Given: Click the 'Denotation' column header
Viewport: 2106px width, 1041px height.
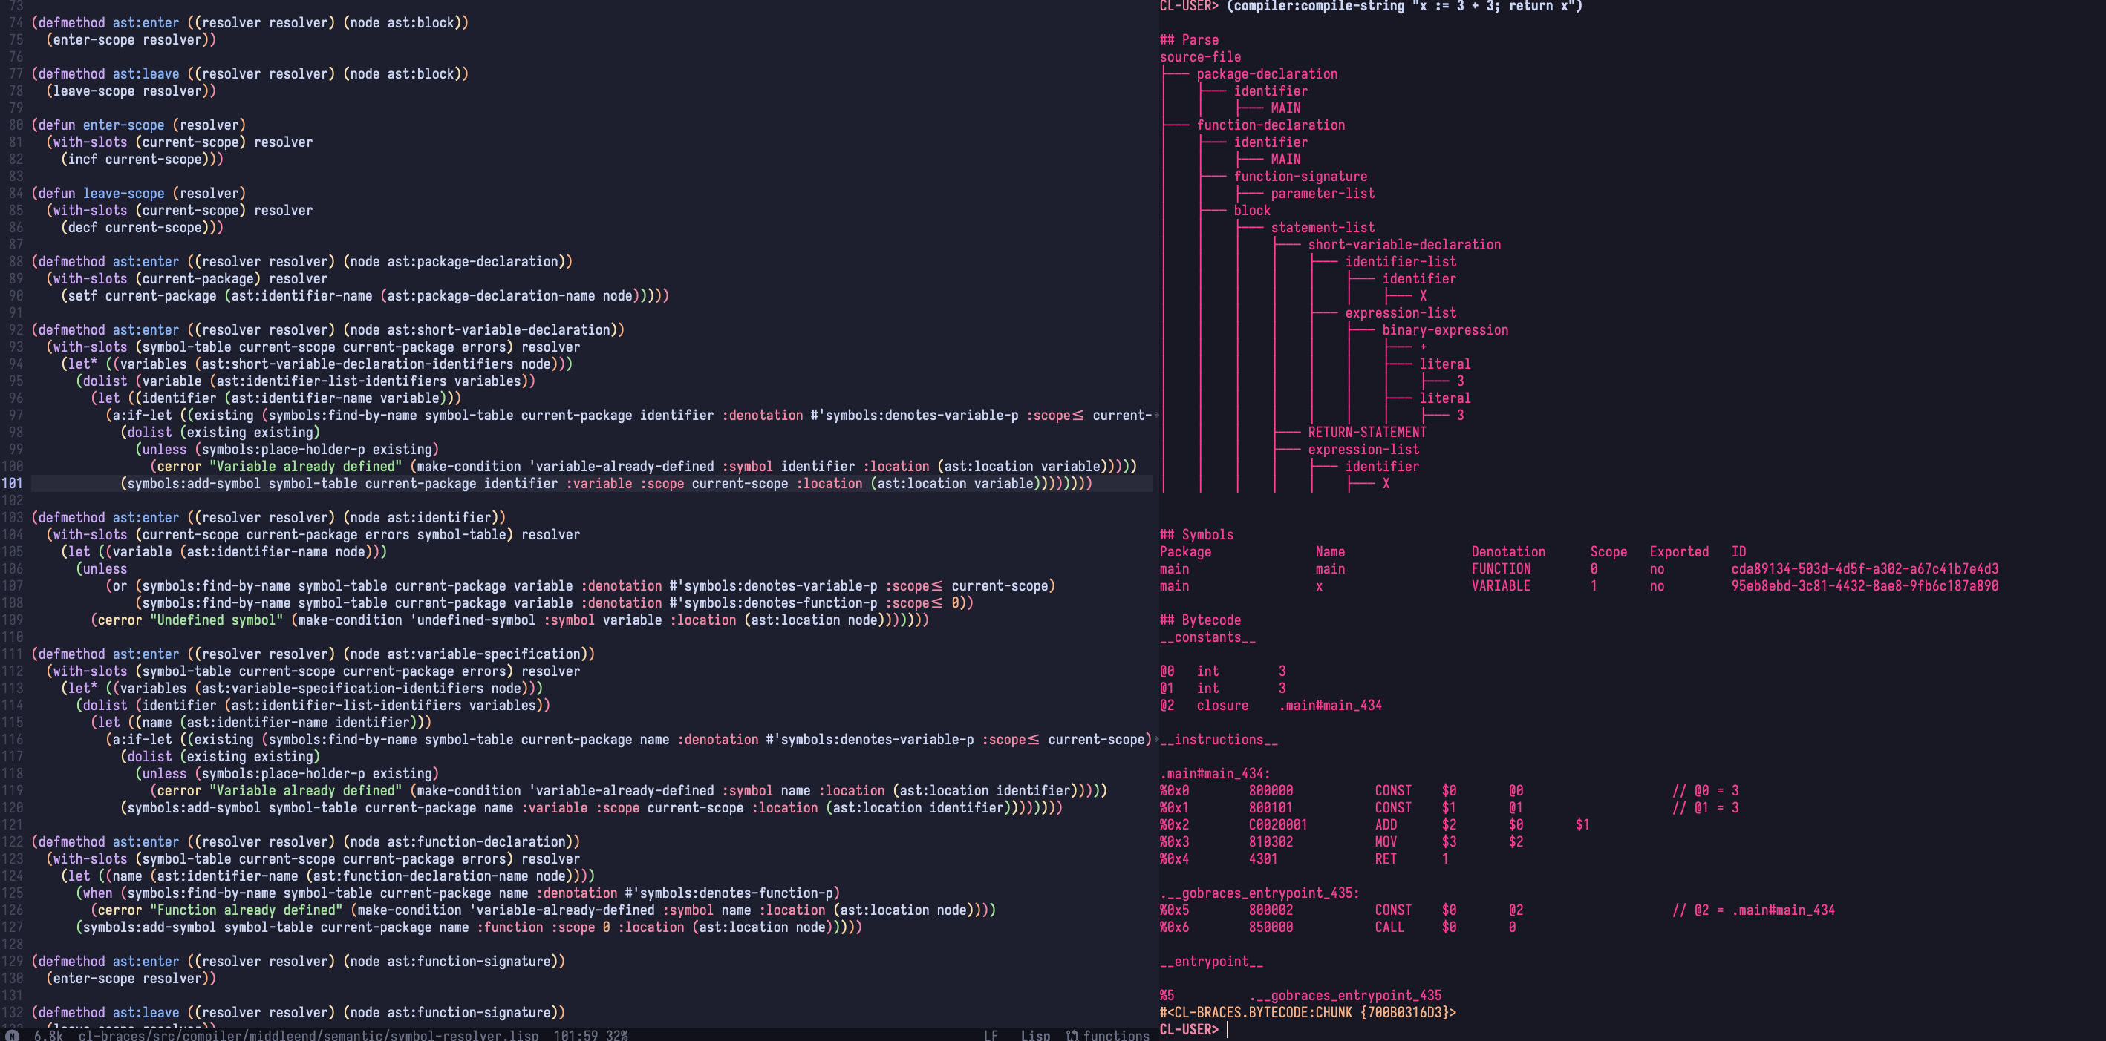Looking at the screenshot, I should pos(1508,551).
